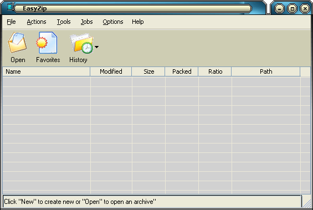
Task: Click the History folder clock icon
Action: point(81,43)
